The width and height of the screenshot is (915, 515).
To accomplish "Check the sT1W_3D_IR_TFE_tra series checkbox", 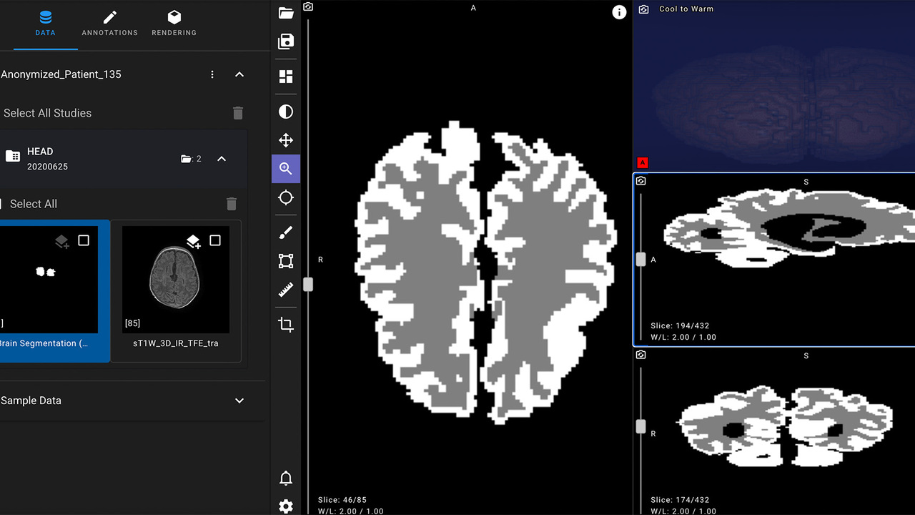I will point(215,240).
